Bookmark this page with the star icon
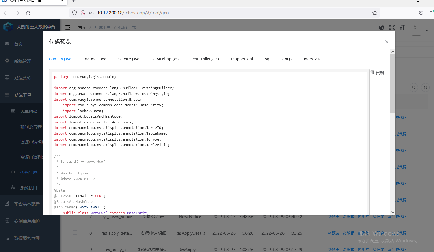Screen dimensions: 434x252 [x=375, y=13]
